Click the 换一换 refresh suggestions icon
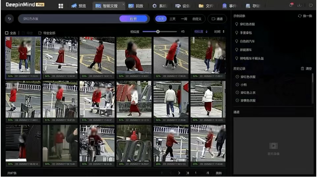Viewport: 317px width, 177px height. tap(300, 16)
